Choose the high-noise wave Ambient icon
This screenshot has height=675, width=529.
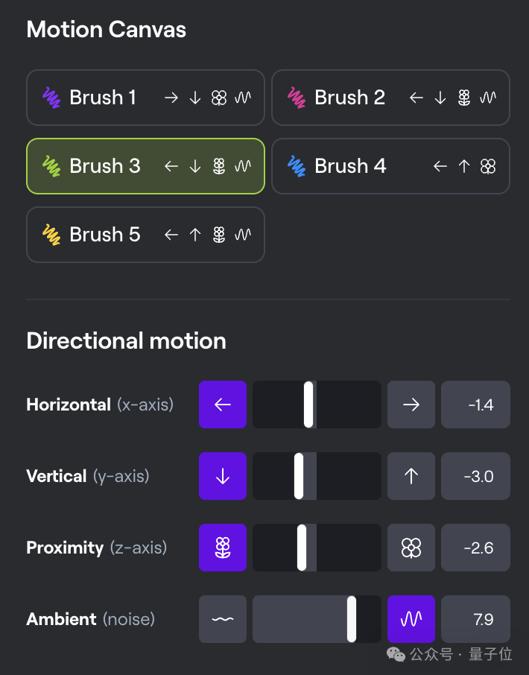click(x=411, y=619)
